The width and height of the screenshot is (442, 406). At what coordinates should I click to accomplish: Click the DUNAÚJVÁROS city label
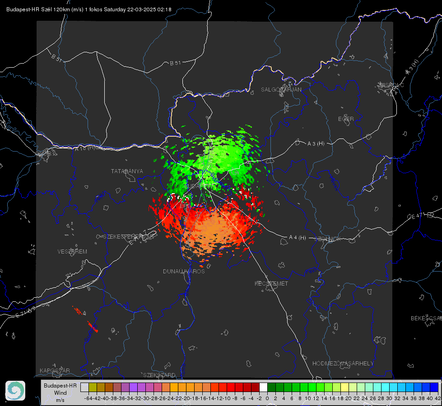tap(184, 271)
